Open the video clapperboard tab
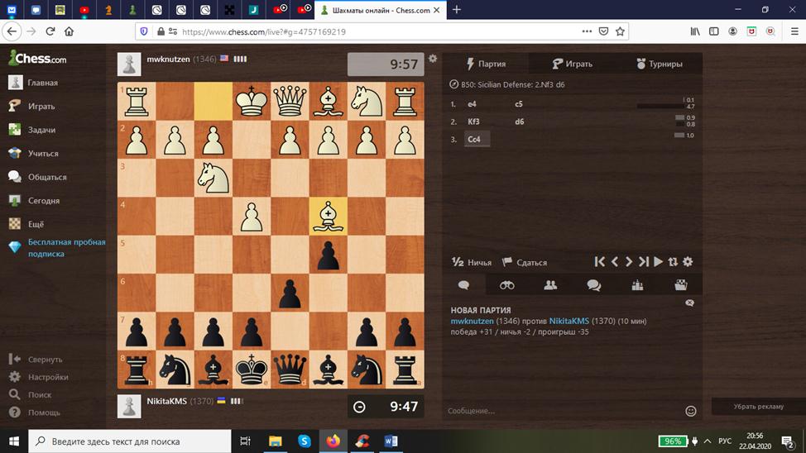806x453 pixels. click(680, 285)
